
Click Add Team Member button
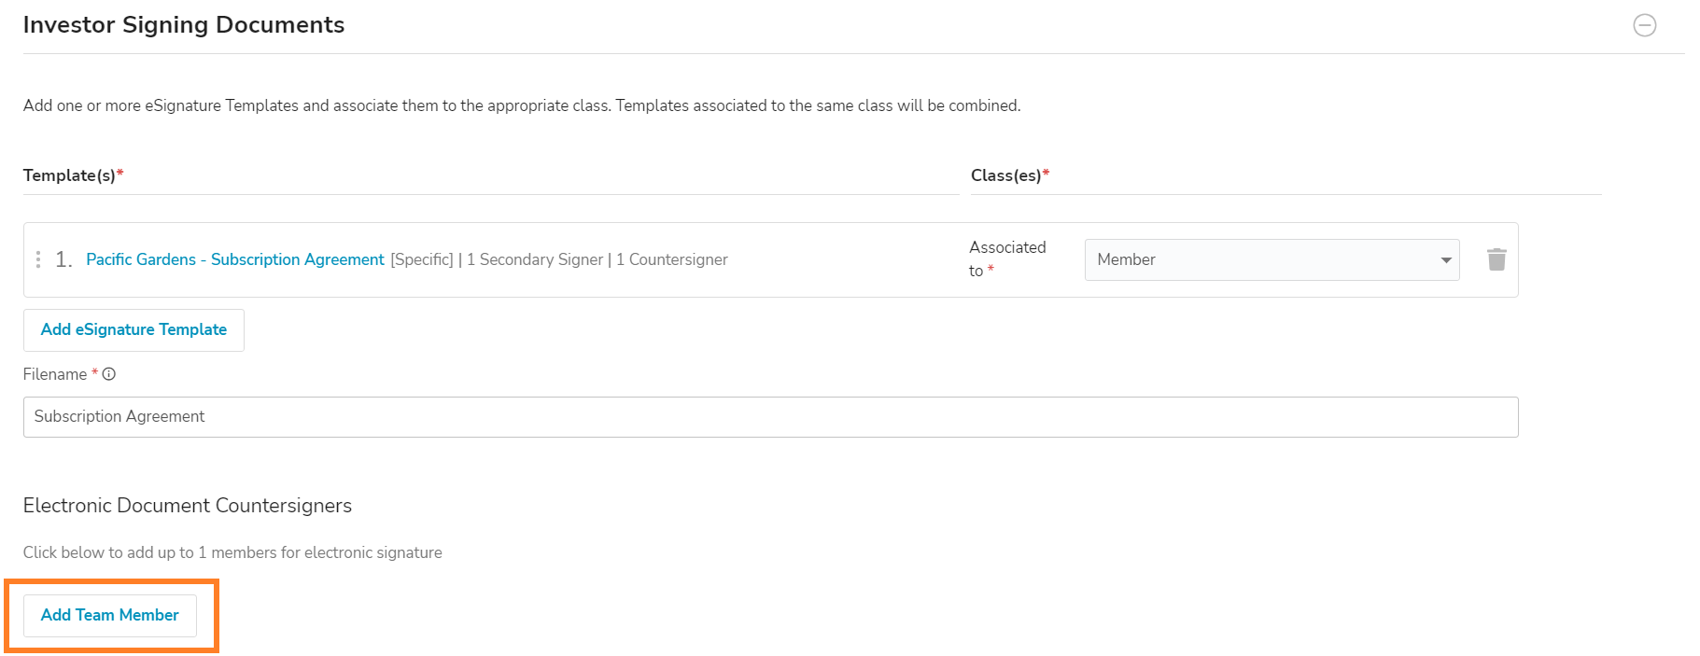coord(110,616)
